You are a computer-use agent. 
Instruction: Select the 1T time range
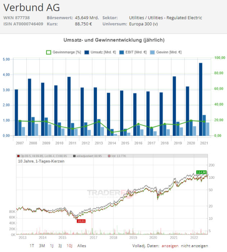pyautogui.click(x=32, y=246)
